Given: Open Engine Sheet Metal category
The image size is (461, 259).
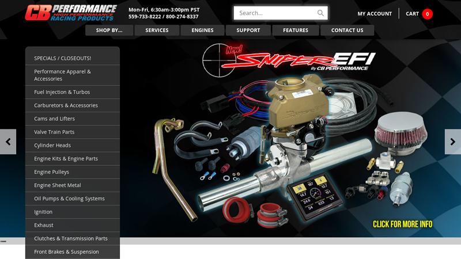Looking at the screenshot, I should pyautogui.click(x=73, y=185).
